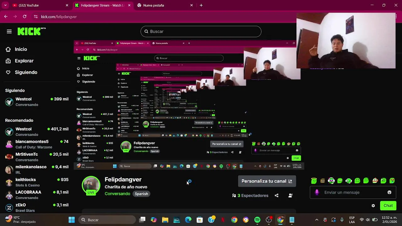Viewport: 402px width, 226px height.
Task: Open LACOBRAAA recommended channel
Action: click(x=37, y=195)
